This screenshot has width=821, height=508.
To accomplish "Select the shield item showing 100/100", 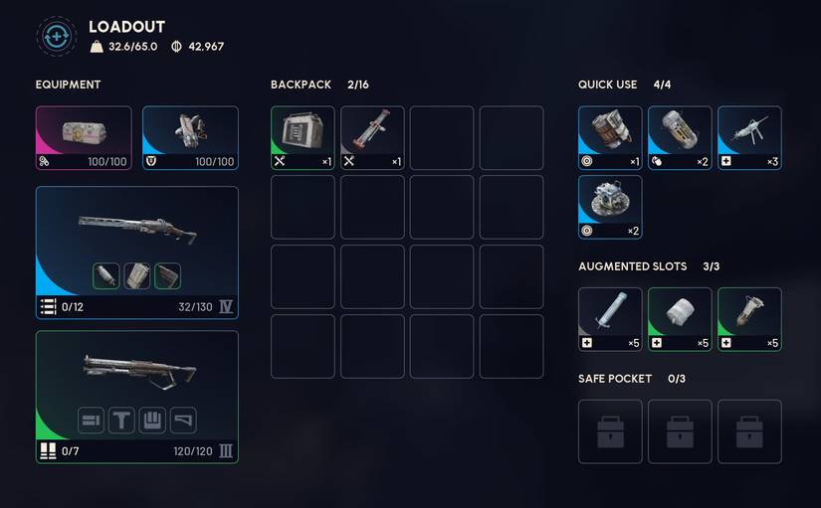I will (x=190, y=138).
